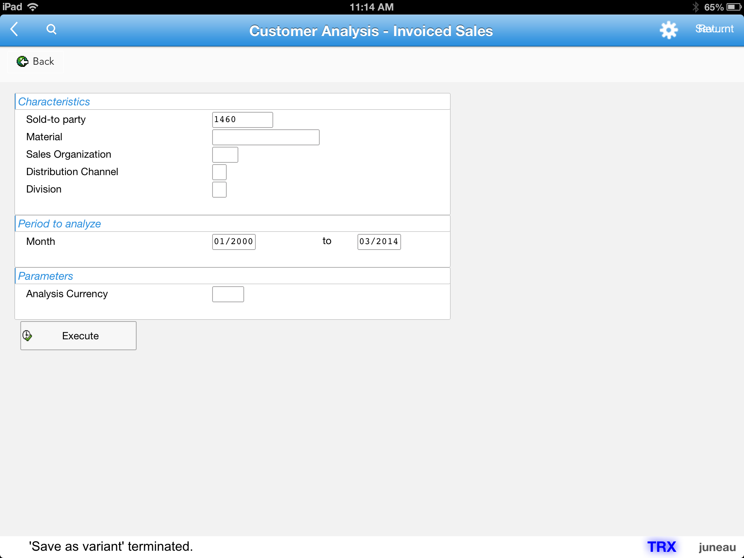Open settings via the gear icon
Screen dimensions: 744x558
668,30
